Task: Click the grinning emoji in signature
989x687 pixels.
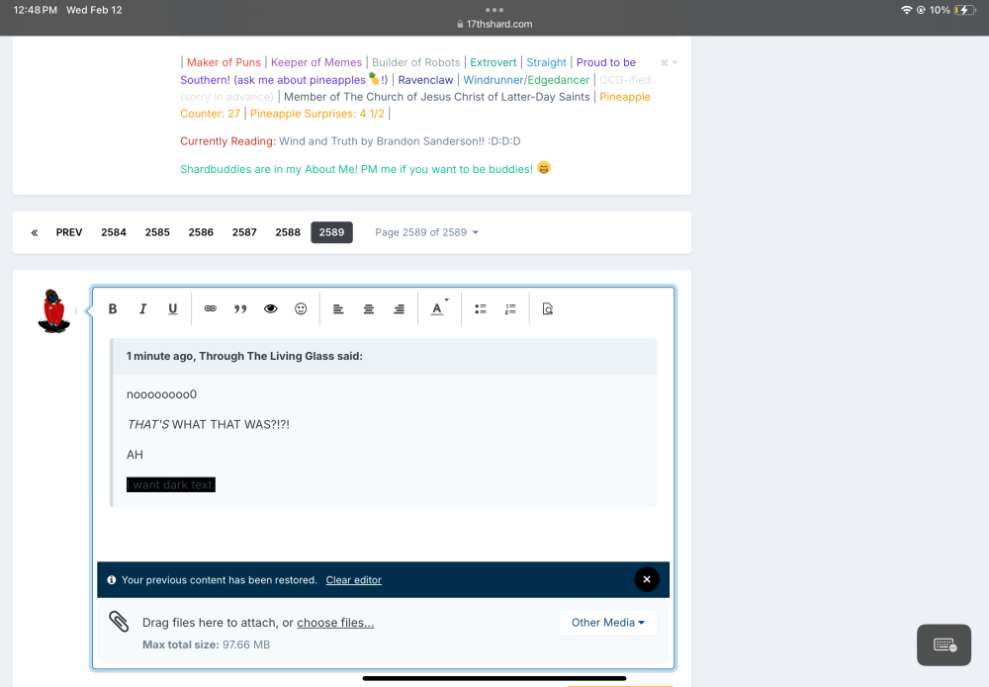Action: 544,168
